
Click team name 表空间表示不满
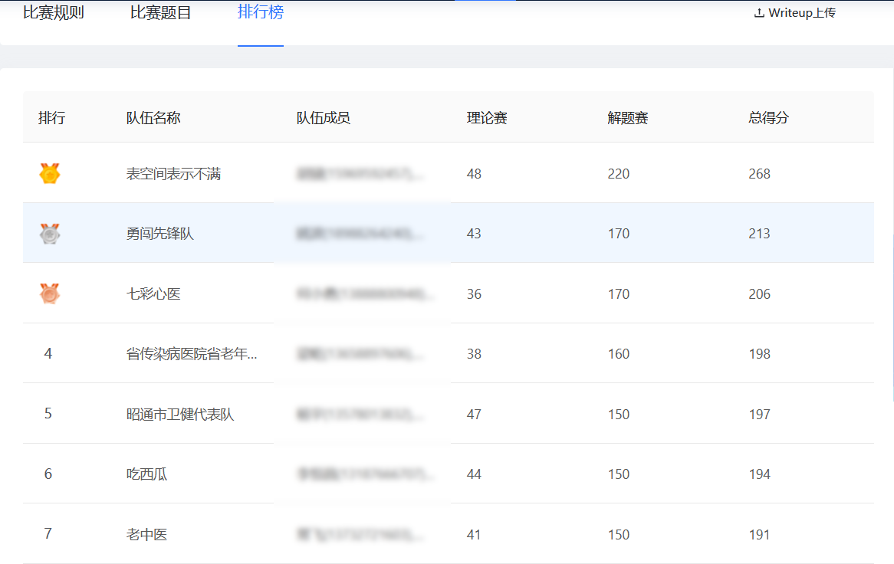[x=173, y=174]
